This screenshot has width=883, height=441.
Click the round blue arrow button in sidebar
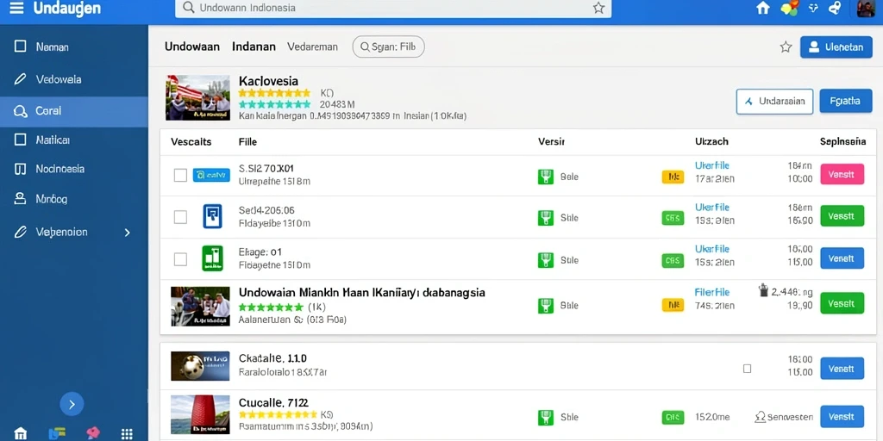pyautogui.click(x=72, y=404)
